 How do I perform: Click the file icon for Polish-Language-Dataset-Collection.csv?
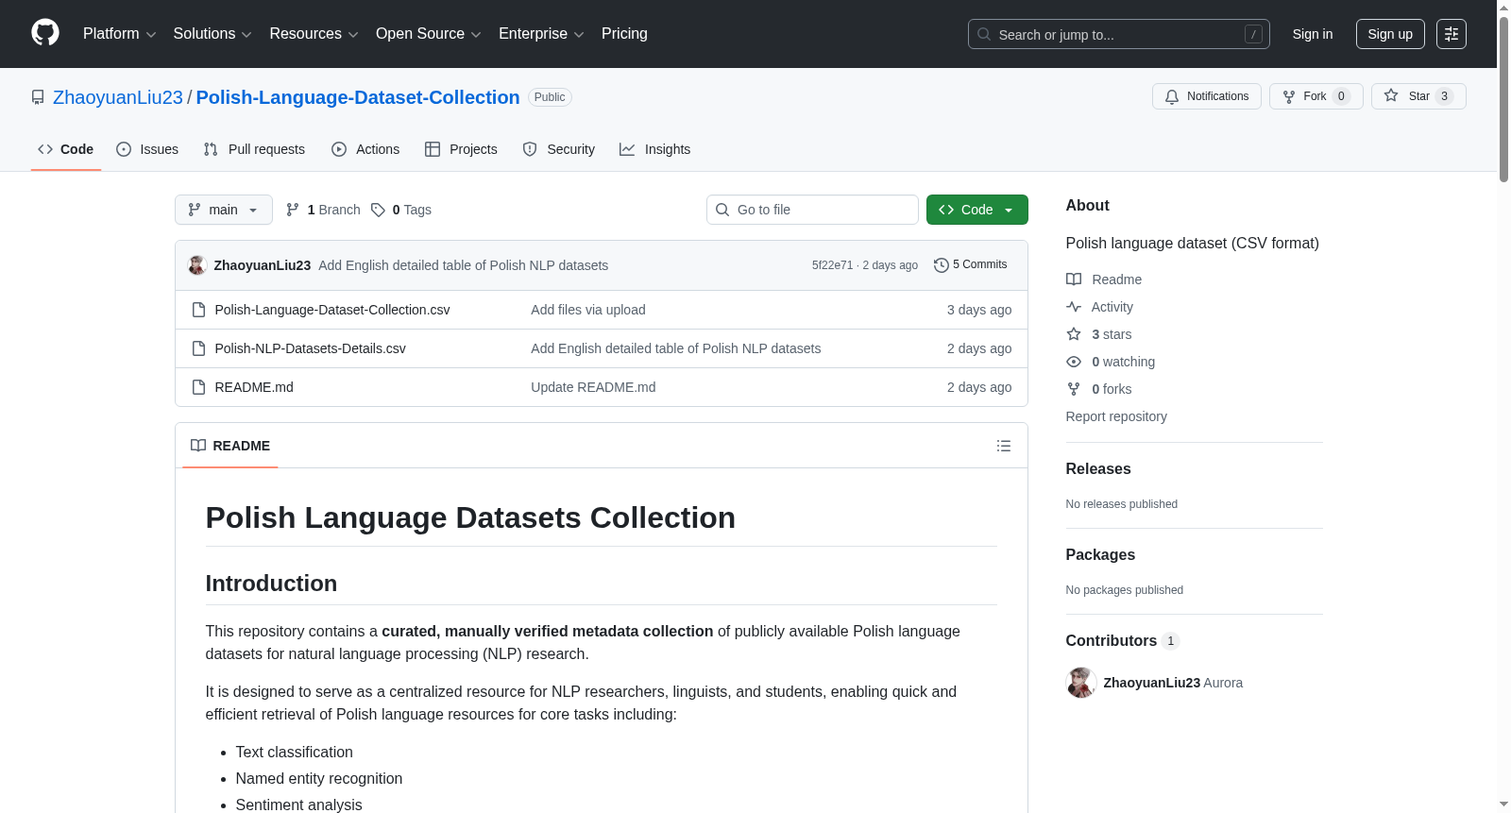pos(198,310)
